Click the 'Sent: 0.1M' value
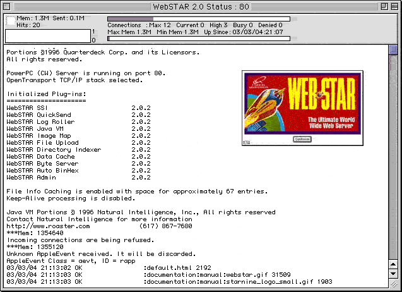Viewport: 402px width, 292px height. [x=68, y=18]
